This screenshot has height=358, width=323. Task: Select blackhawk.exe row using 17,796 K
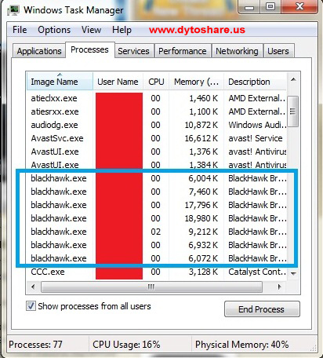pos(157,205)
